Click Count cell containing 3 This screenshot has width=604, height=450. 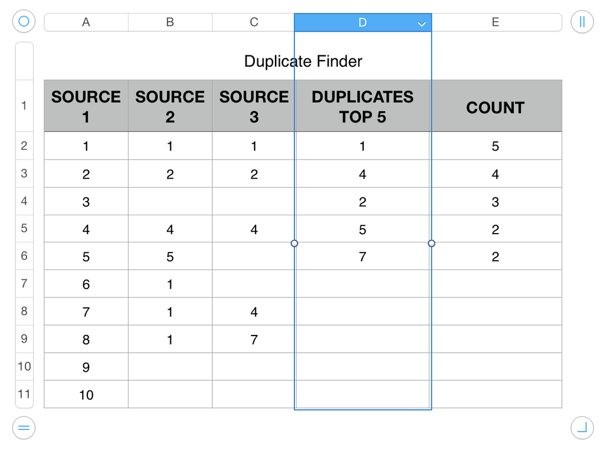[495, 201]
